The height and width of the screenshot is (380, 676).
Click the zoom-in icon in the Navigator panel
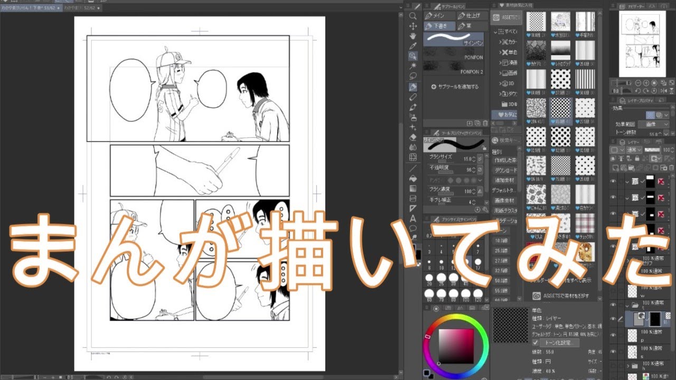click(645, 83)
